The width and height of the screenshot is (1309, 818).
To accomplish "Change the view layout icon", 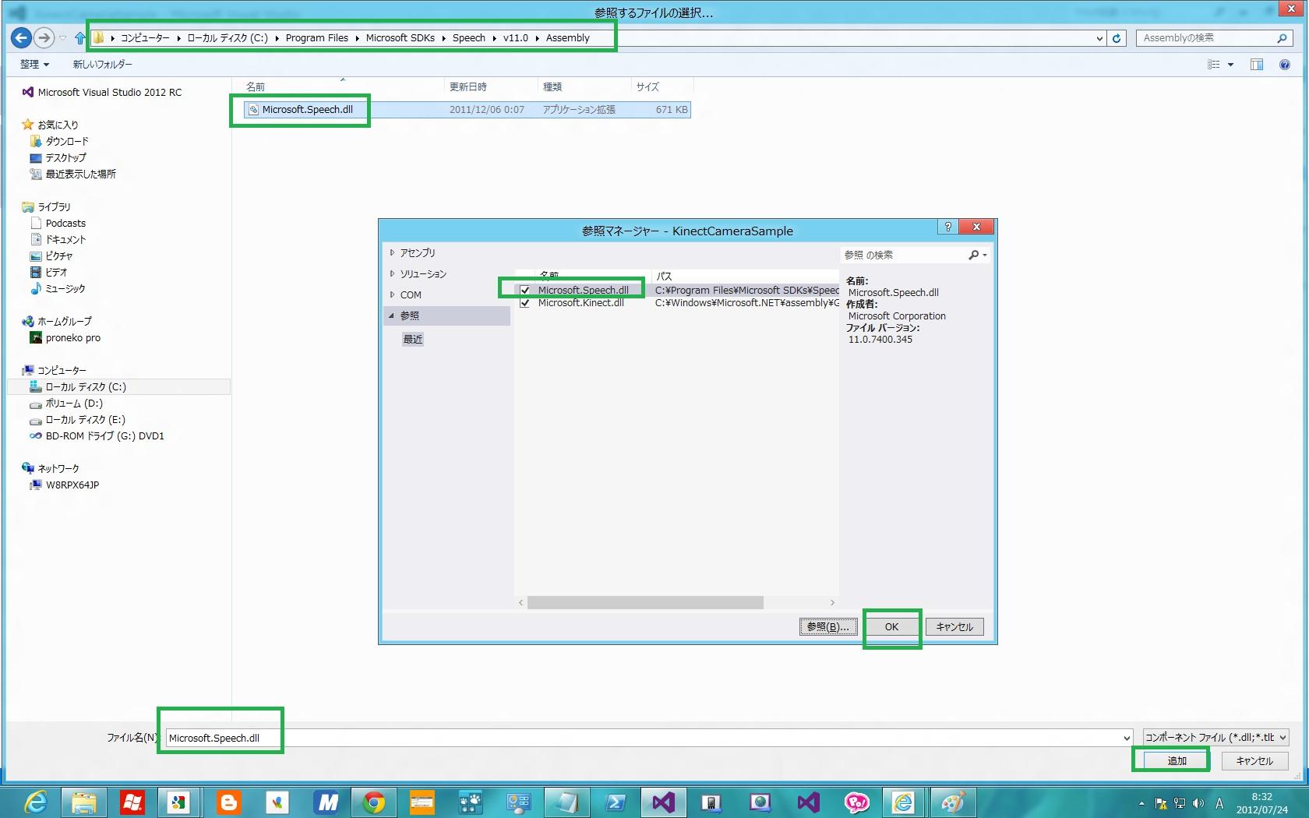I will coord(1213,65).
